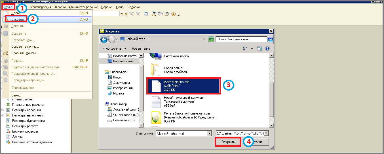The width and height of the screenshot is (384, 154).
Task: Choose Открыть... in the File menu
Action: (x=47, y=19)
